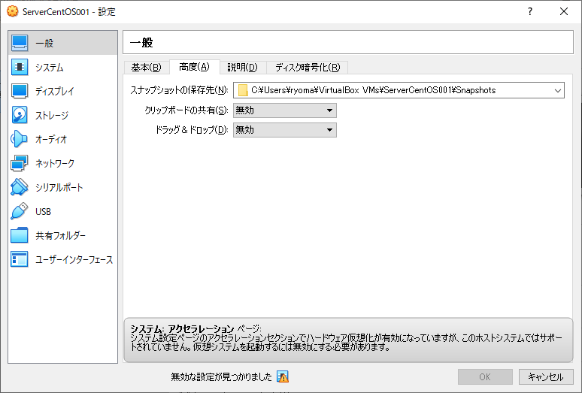Select ユーザーインターフェース label in the settings list

pos(74,260)
